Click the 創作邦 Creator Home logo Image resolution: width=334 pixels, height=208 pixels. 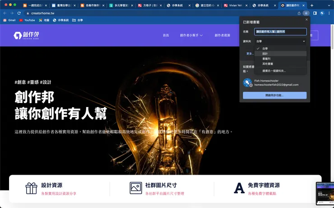[26, 35]
